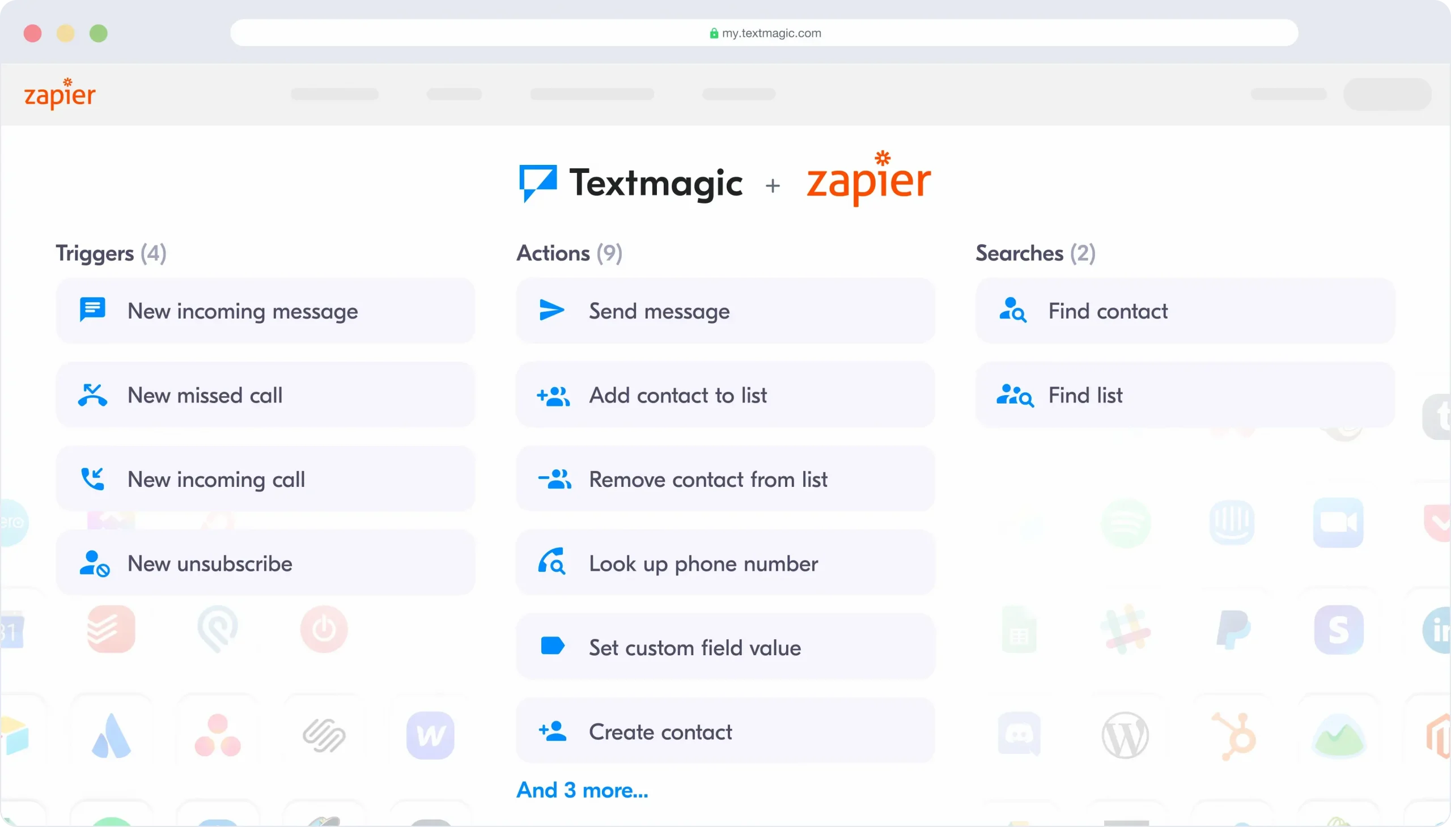Click the New missed call phone icon

coord(92,395)
